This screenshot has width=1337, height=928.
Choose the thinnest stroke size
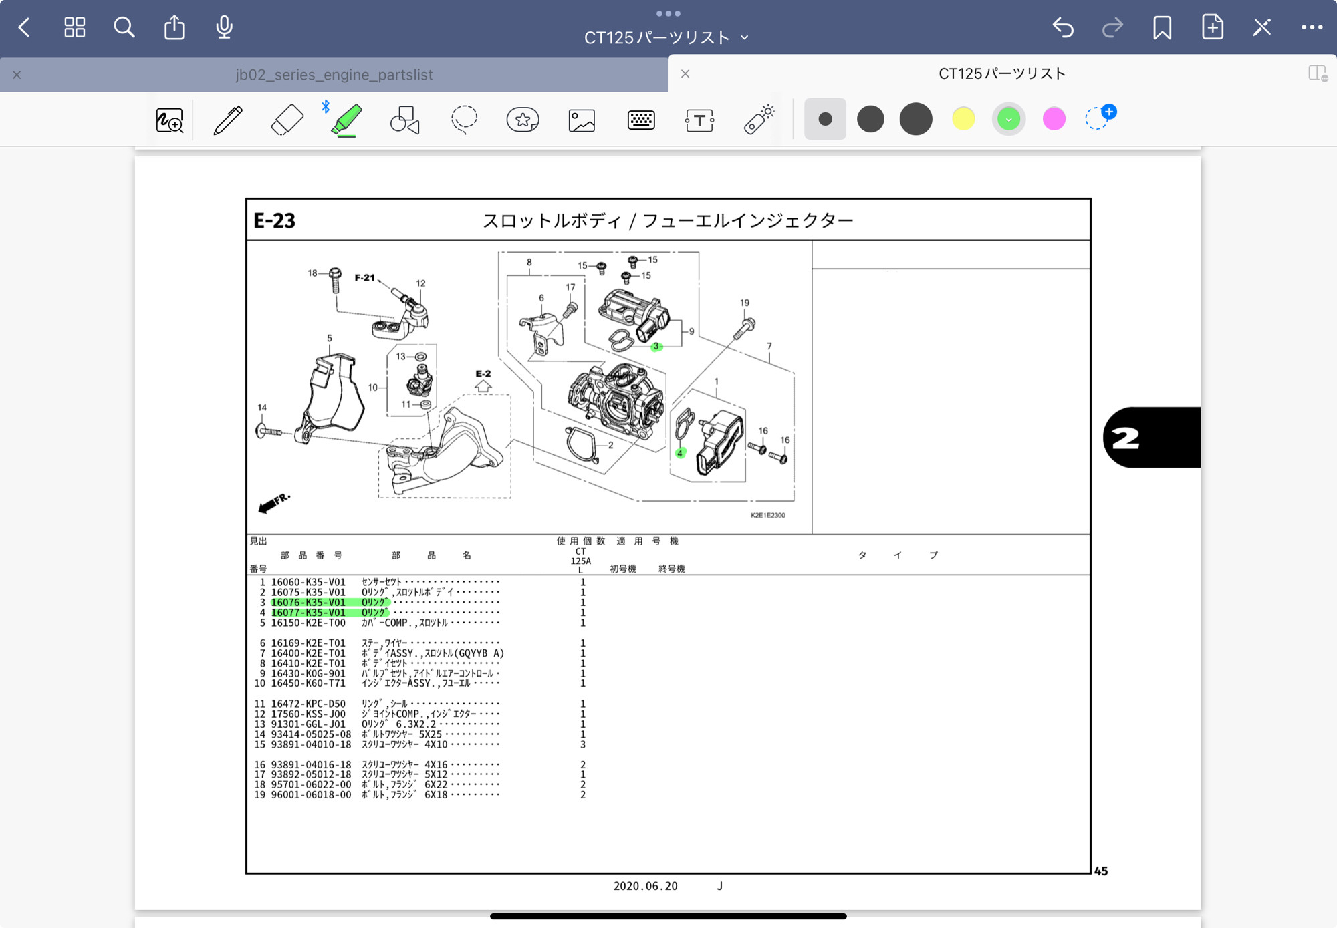point(825,119)
